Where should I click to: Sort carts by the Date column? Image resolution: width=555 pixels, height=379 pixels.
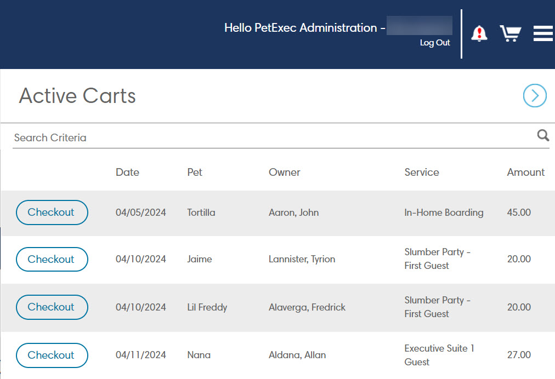(x=127, y=172)
